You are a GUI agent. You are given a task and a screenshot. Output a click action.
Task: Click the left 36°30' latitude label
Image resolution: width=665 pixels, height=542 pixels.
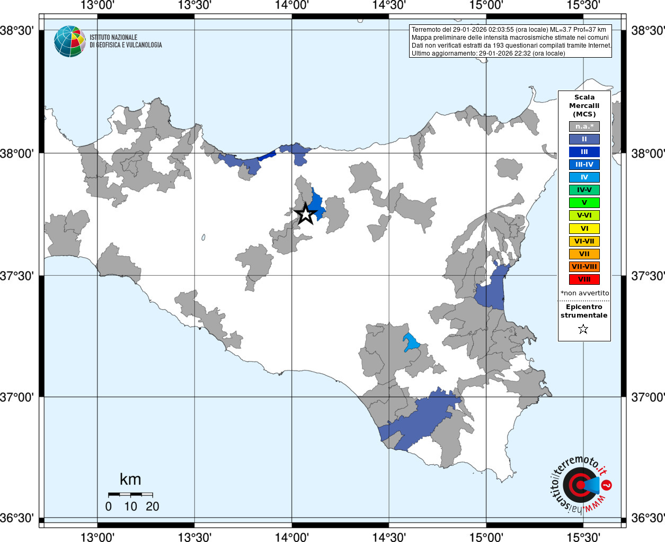(x=17, y=518)
